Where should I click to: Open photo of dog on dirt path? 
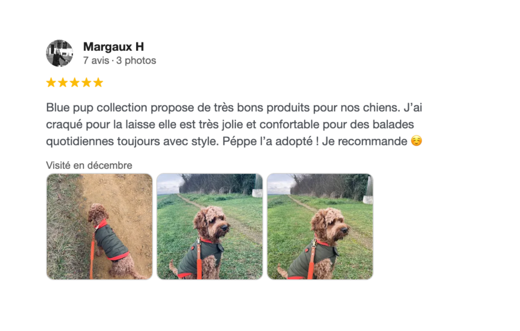pos(100,226)
